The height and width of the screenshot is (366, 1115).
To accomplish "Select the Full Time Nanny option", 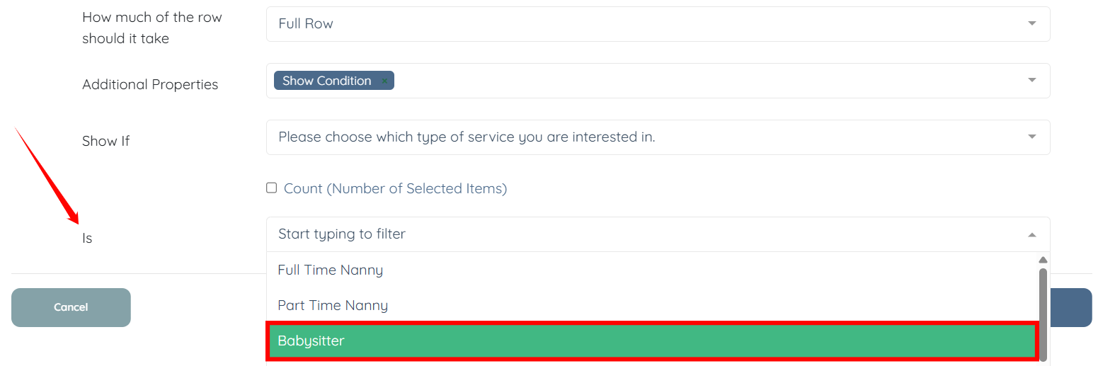I will (331, 270).
